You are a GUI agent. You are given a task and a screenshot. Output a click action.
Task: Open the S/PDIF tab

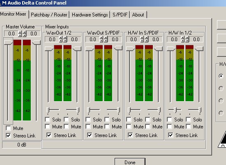pyautogui.click(x=120, y=15)
